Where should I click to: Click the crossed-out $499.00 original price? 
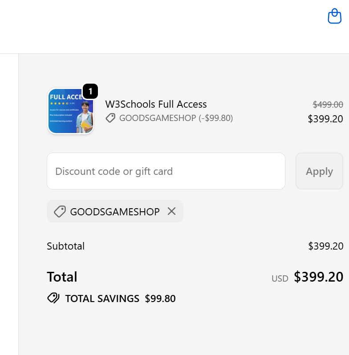328,105
